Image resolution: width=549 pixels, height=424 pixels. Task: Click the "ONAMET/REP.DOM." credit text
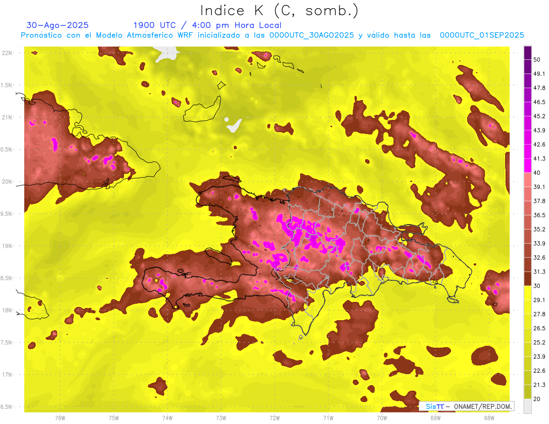(x=483, y=406)
